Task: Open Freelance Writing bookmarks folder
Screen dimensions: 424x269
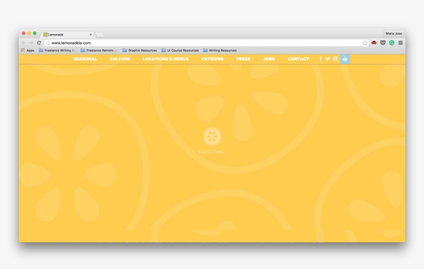Action: pos(57,50)
